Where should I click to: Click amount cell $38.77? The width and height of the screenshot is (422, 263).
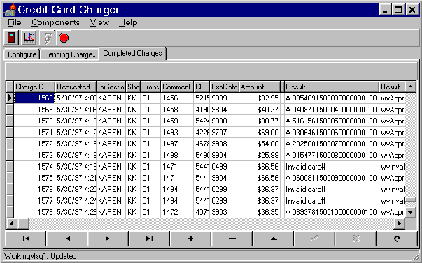260,121
